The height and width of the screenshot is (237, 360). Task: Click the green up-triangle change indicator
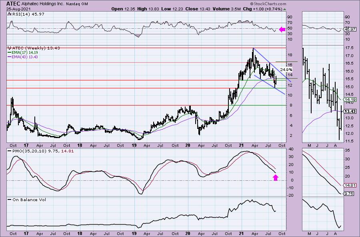[x=285, y=9]
